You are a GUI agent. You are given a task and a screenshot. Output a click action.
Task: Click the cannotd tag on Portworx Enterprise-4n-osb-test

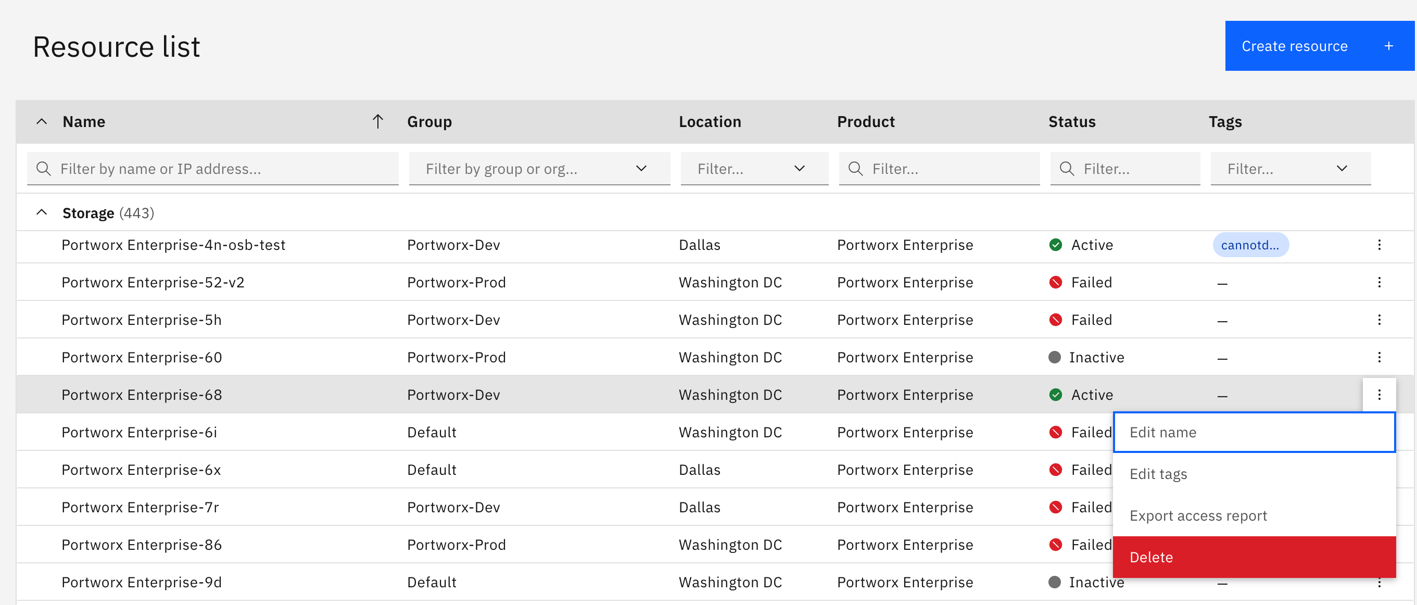pos(1250,245)
